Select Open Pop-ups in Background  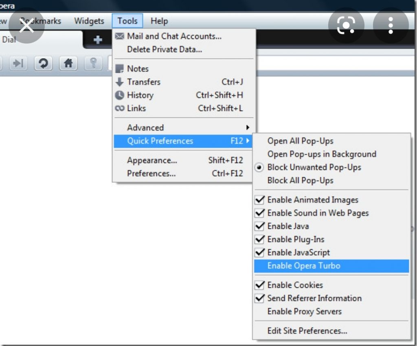331,154
